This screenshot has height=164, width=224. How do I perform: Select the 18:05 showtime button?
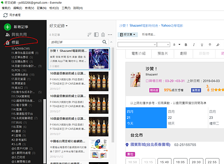180,162
